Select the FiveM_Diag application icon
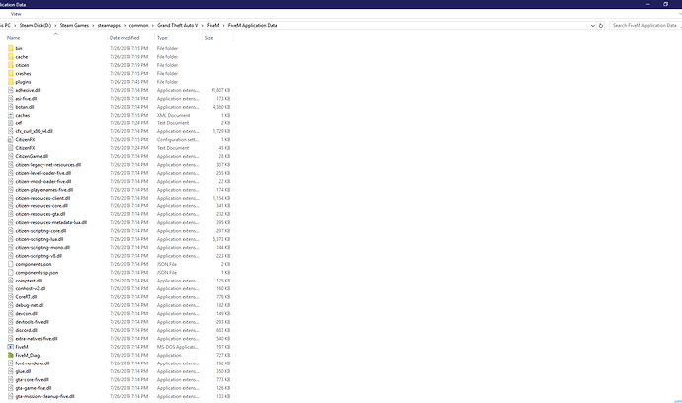Image resolution: width=682 pixels, height=403 pixels. [9, 355]
